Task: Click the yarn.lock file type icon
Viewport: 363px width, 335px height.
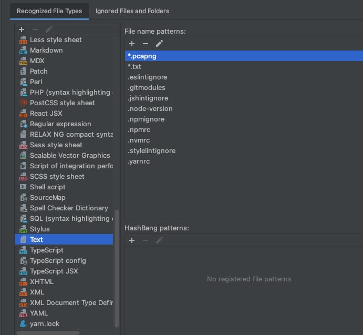Action: 23,324
